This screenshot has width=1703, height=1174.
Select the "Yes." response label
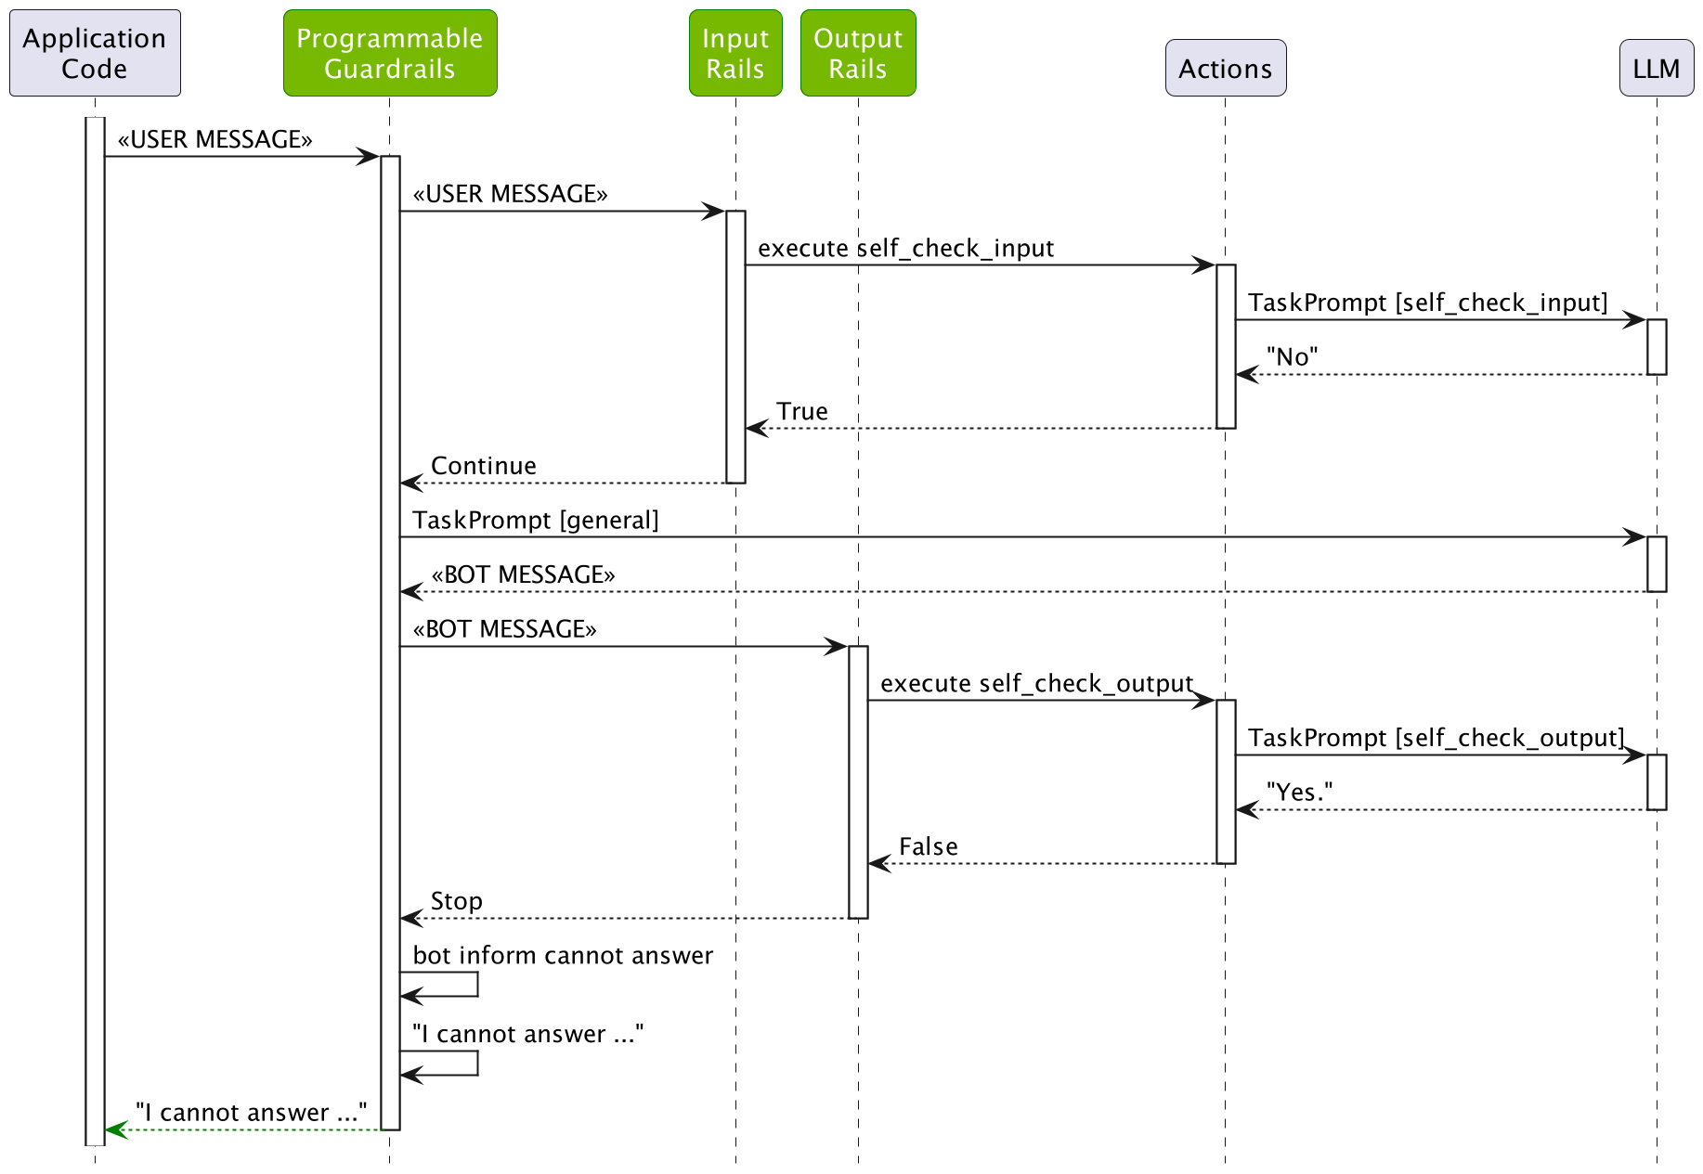click(1300, 790)
